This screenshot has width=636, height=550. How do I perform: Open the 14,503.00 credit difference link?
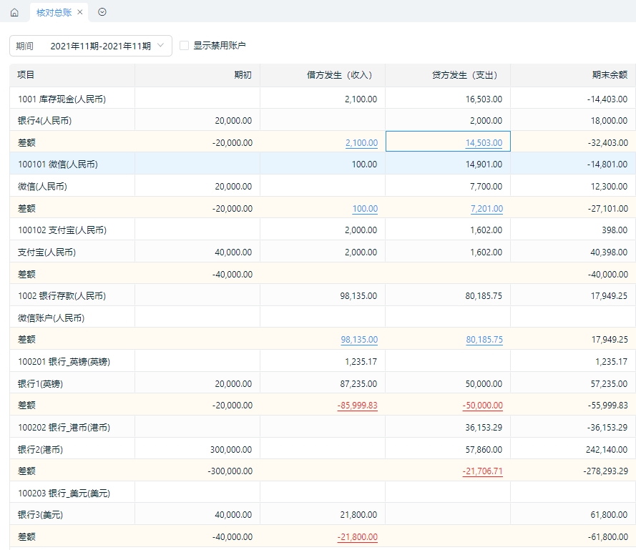pos(484,143)
